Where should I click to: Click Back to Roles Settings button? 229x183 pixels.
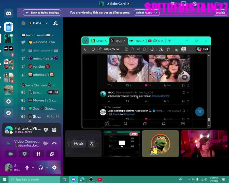pos(42,13)
